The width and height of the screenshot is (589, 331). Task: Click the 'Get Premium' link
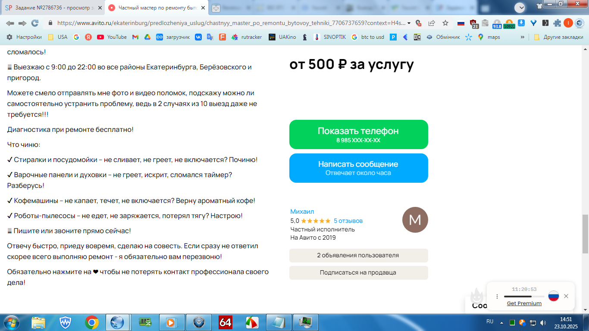(524, 303)
